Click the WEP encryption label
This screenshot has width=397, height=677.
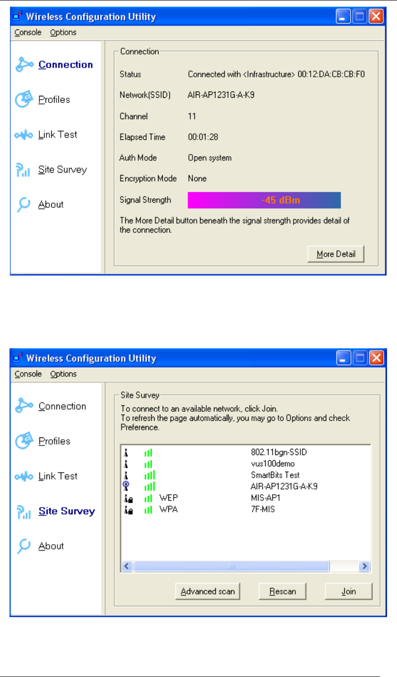click(168, 498)
